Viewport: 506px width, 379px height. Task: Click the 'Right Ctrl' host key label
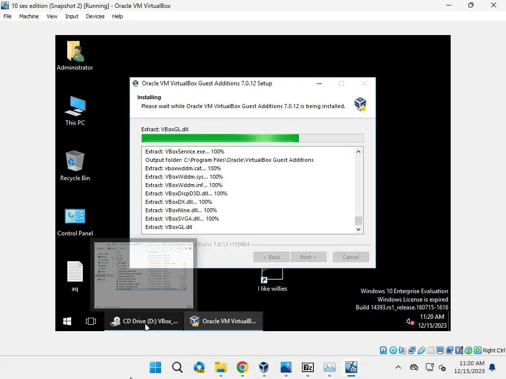(x=494, y=350)
